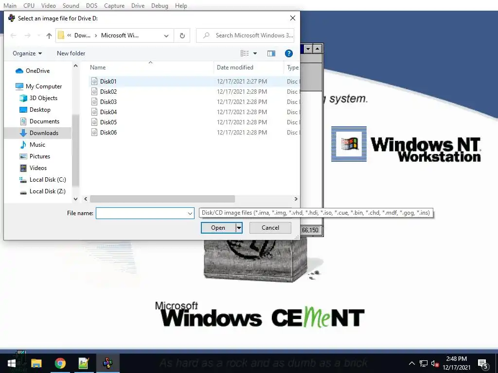
Task: Open the CPU menu
Action: [29, 6]
